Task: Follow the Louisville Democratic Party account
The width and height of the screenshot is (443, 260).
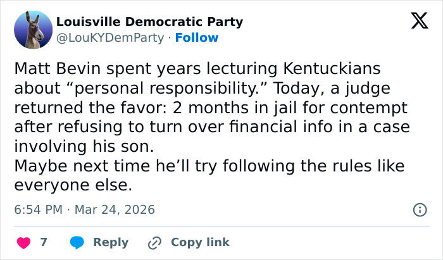Action: (197, 38)
